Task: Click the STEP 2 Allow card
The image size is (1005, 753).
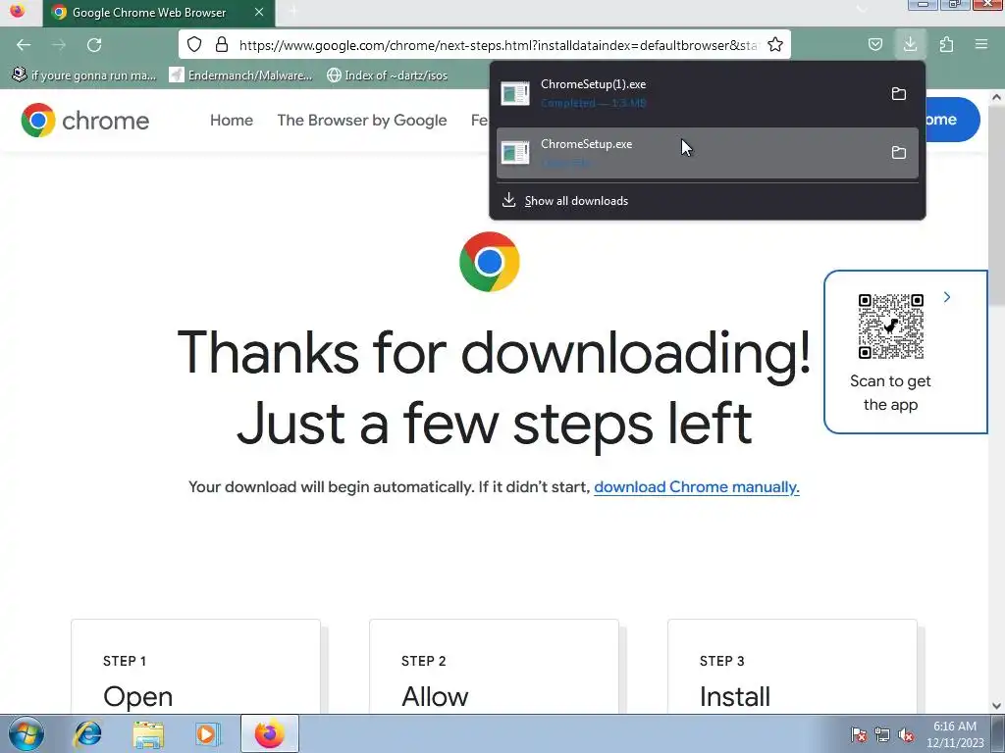Action: point(495,666)
